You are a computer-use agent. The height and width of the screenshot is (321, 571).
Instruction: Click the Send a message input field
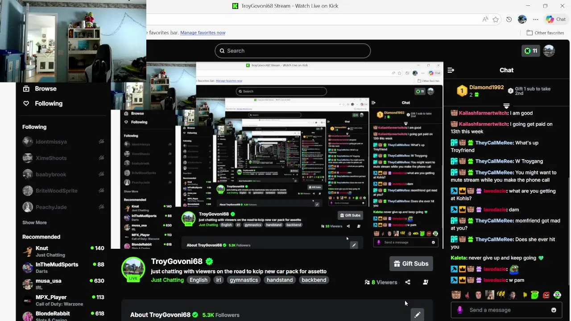pos(507,310)
